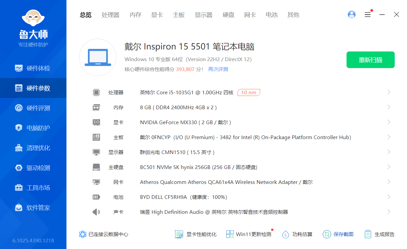Open Win11更新检测 tool
This screenshot has width=407, height=249.
pos(249,234)
